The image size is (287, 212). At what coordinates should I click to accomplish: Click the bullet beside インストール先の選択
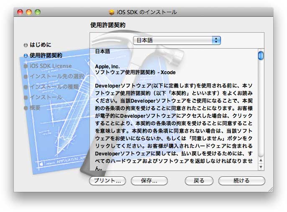coord(26,76)
